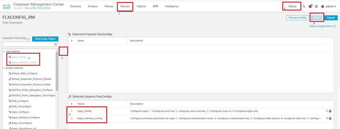Click the Preview Config button
Image resolution: width=340 pixels, height=129 pixels.
coord(297,18)
